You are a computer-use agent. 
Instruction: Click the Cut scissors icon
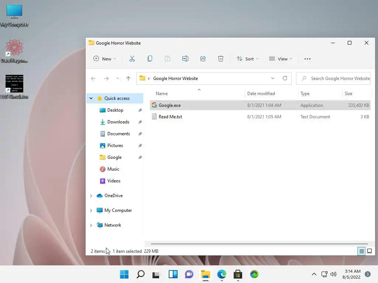tap(132, 59)
